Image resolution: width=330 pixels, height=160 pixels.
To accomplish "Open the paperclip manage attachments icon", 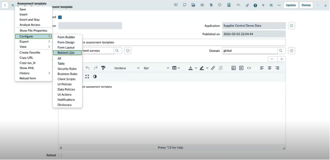I will [247, 5].
